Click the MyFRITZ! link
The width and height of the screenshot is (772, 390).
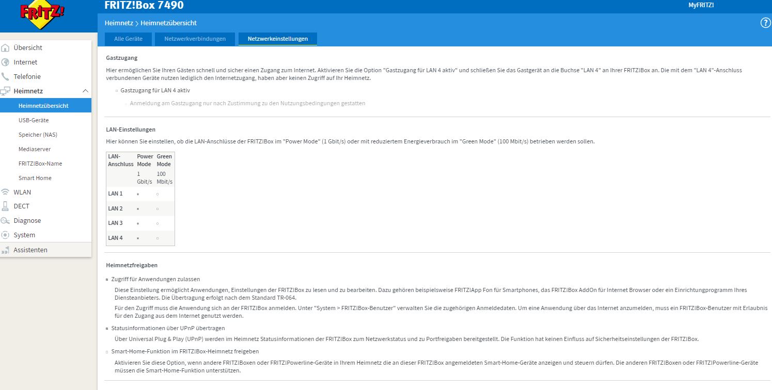(x=701, y=5)
